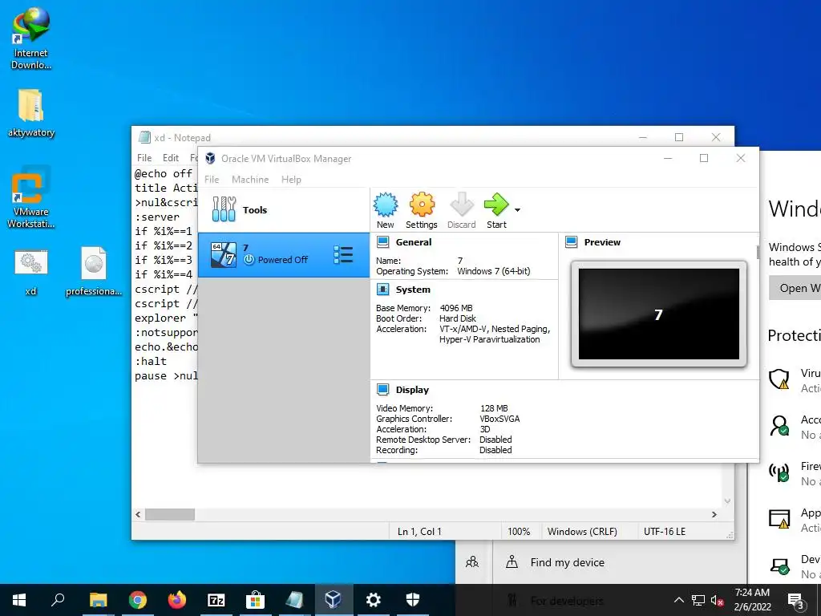Switch to Notepad taskbar button
The image size is (821, 616).
294,600
